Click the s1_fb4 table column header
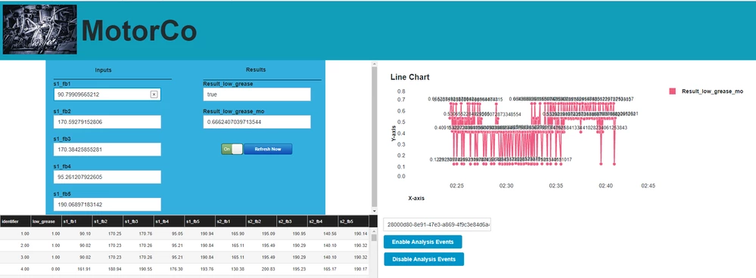 169,221
